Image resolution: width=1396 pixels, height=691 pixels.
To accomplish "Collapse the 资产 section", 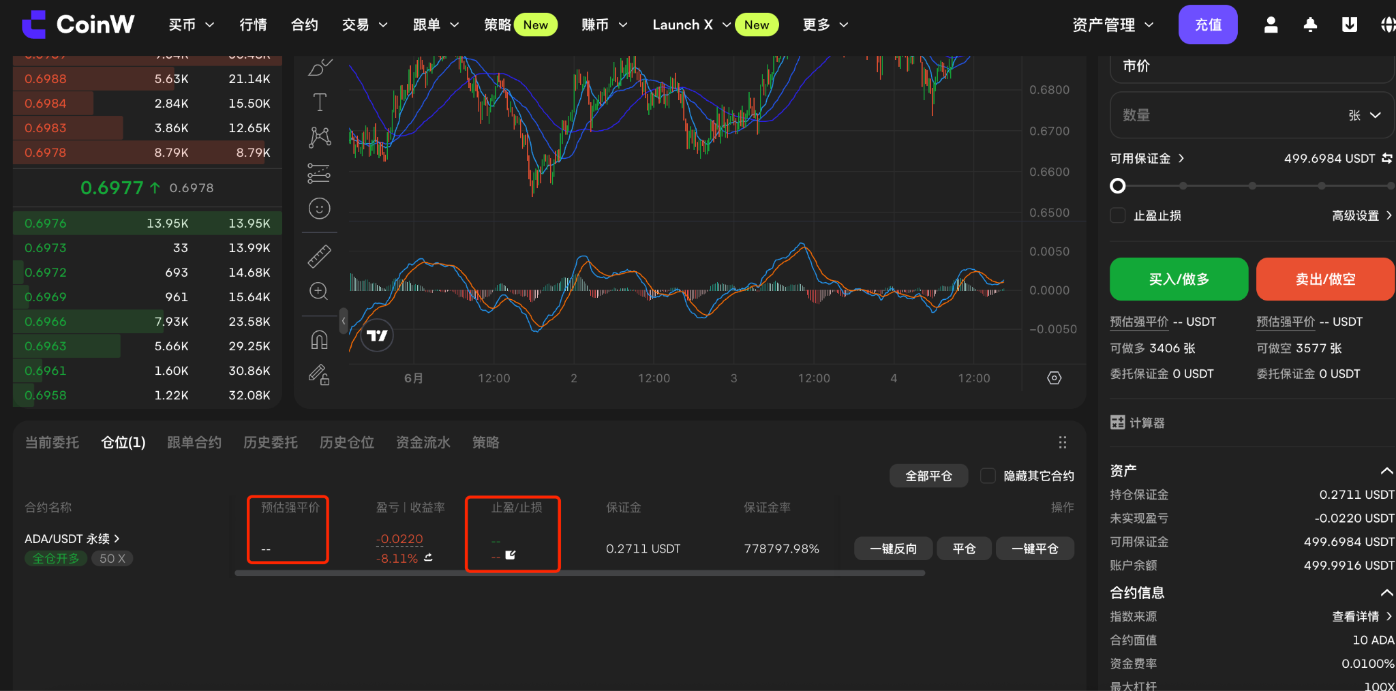I will click(x=1386, y=471).
